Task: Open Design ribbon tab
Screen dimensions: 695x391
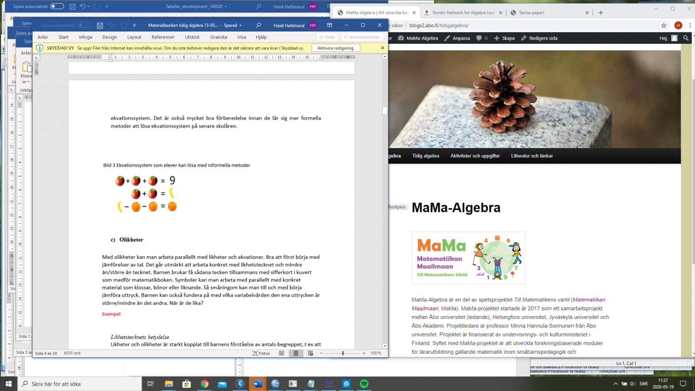Action: tap(109, 37)
